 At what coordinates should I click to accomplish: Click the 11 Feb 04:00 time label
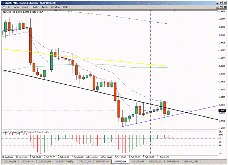tap(163, 157)
